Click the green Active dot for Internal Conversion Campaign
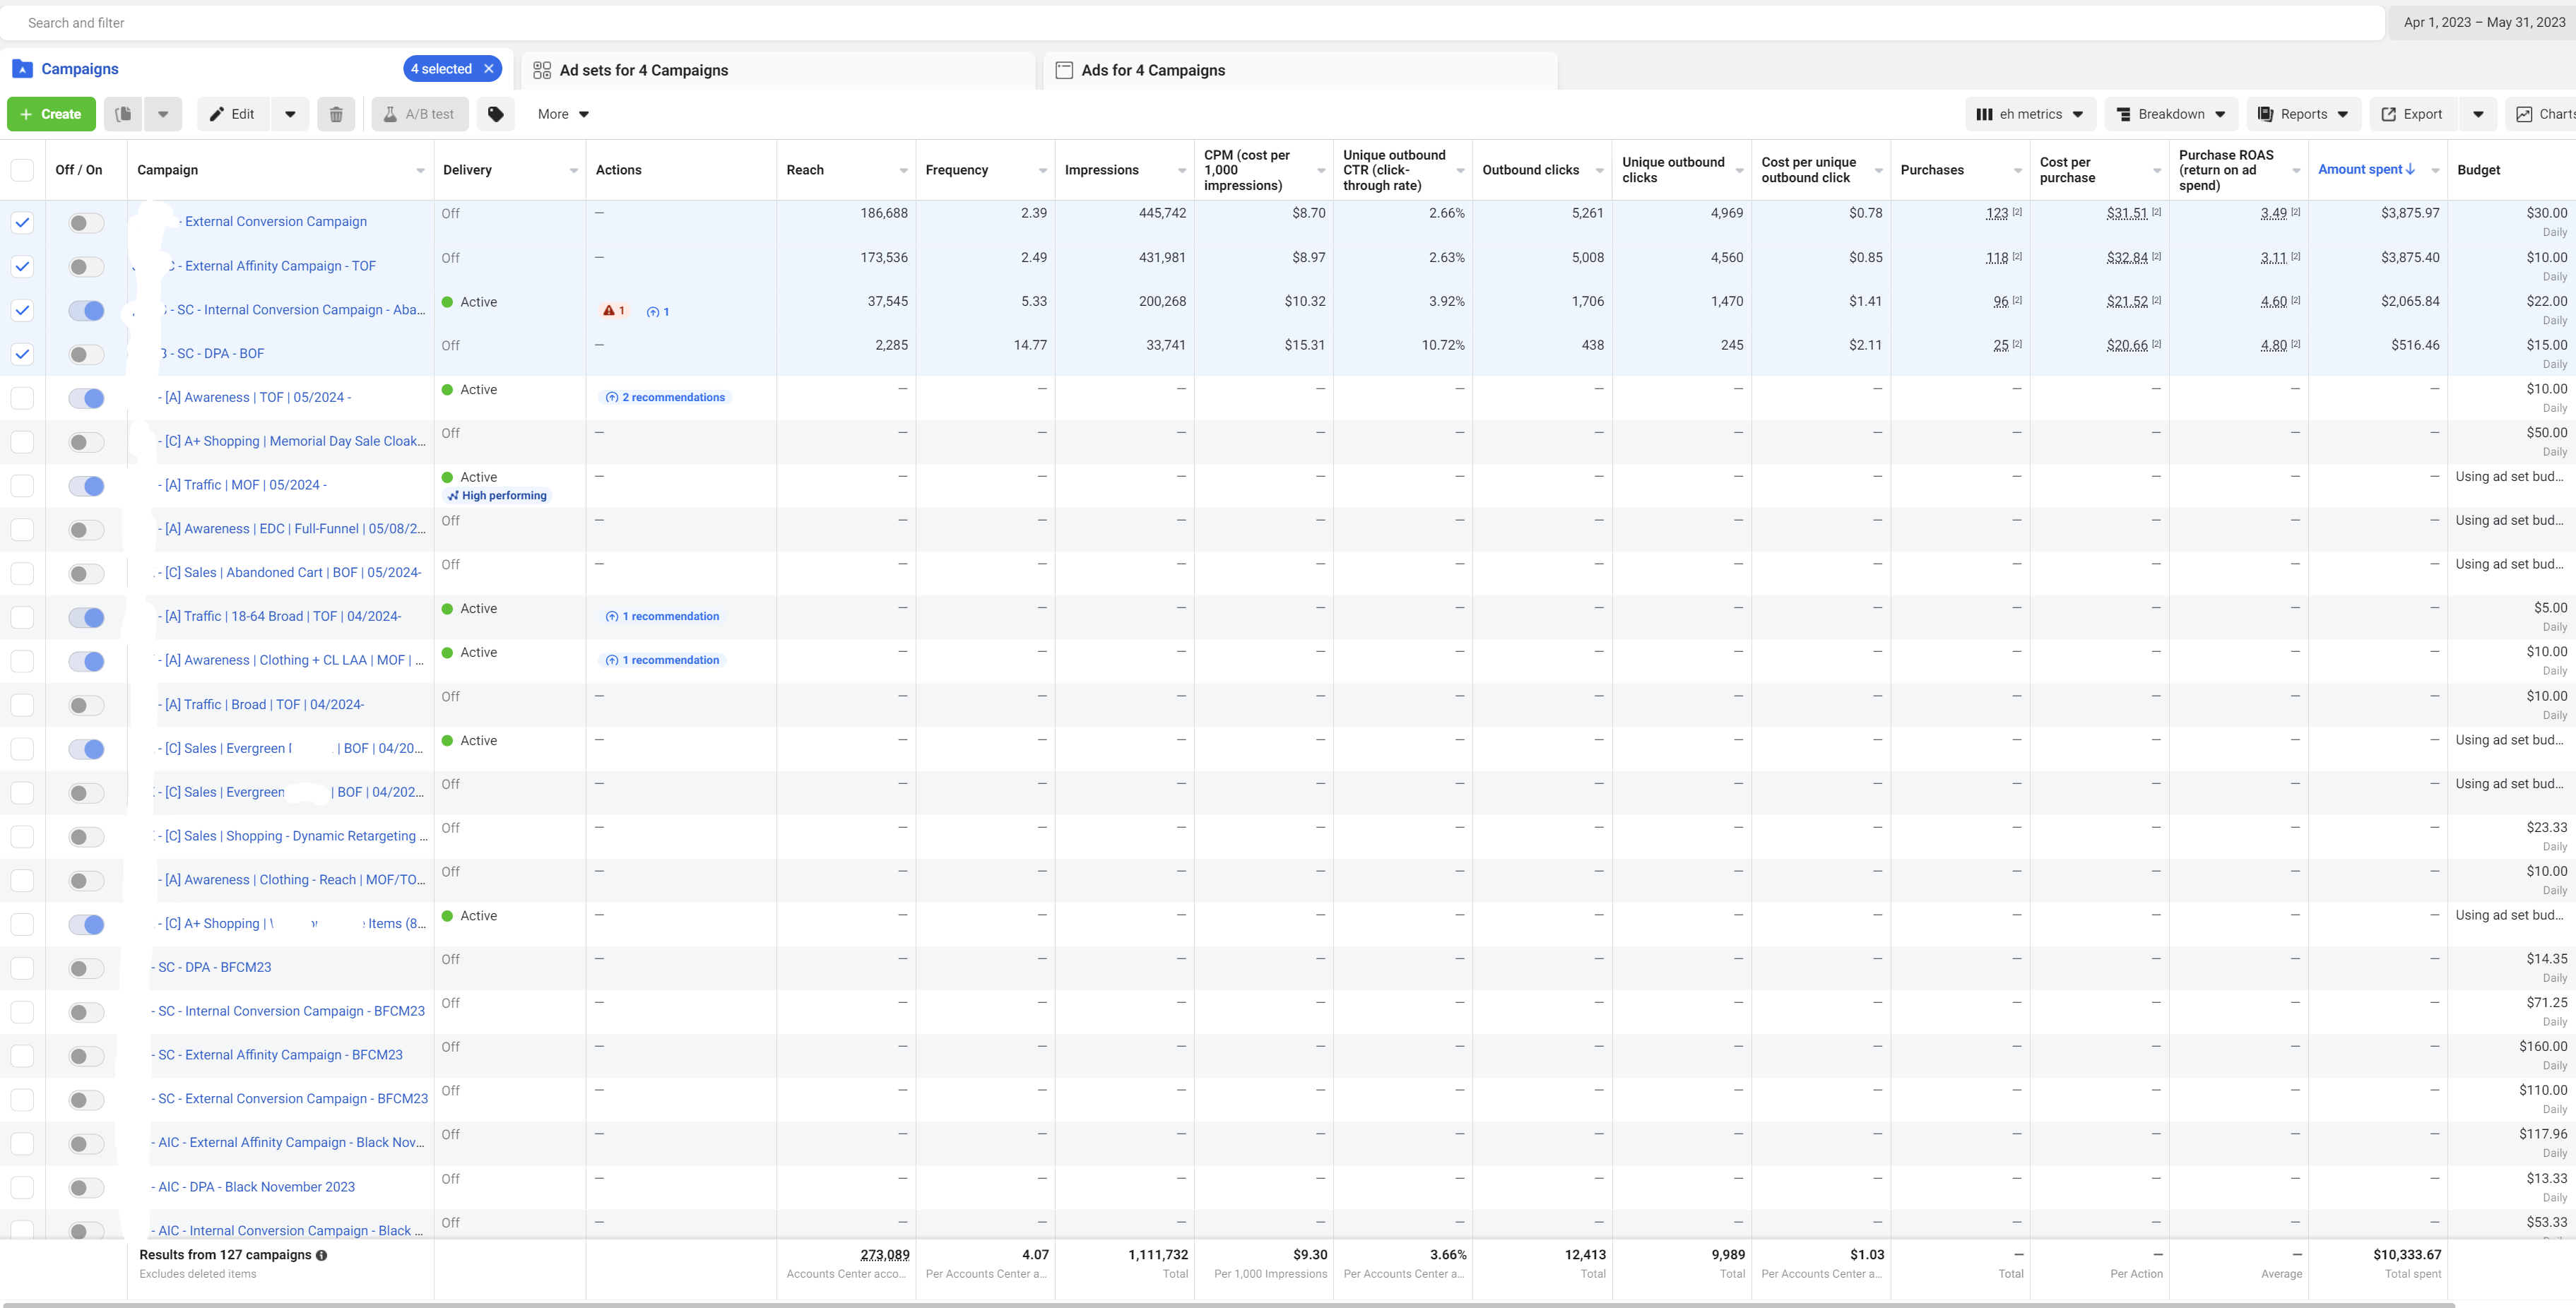Viewport: 2576px width, 1308px height. point(448,302)
